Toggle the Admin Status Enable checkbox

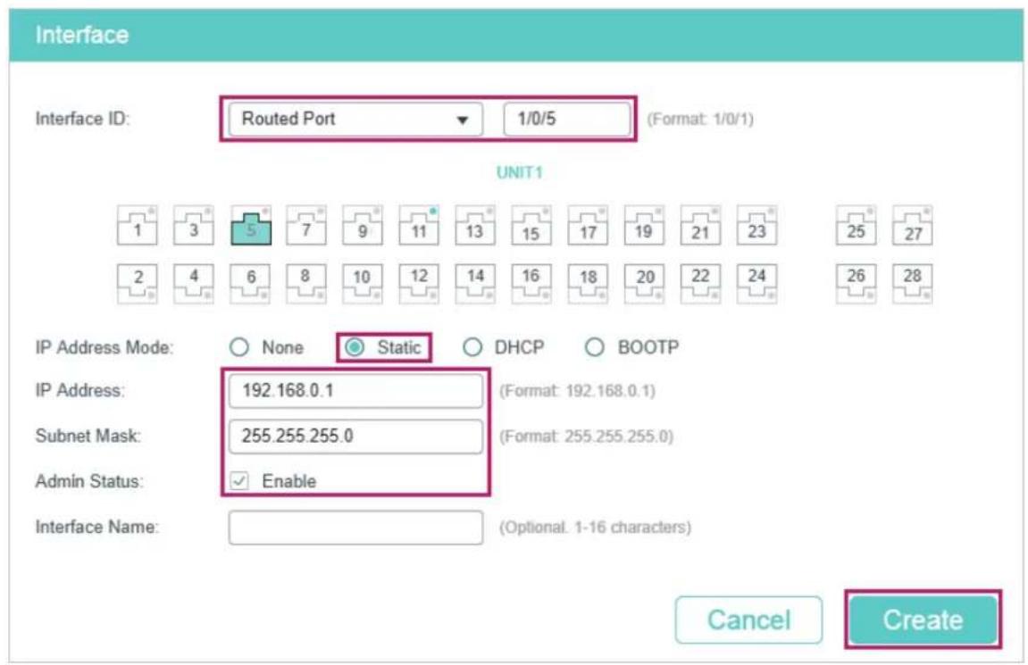point(239,481)
